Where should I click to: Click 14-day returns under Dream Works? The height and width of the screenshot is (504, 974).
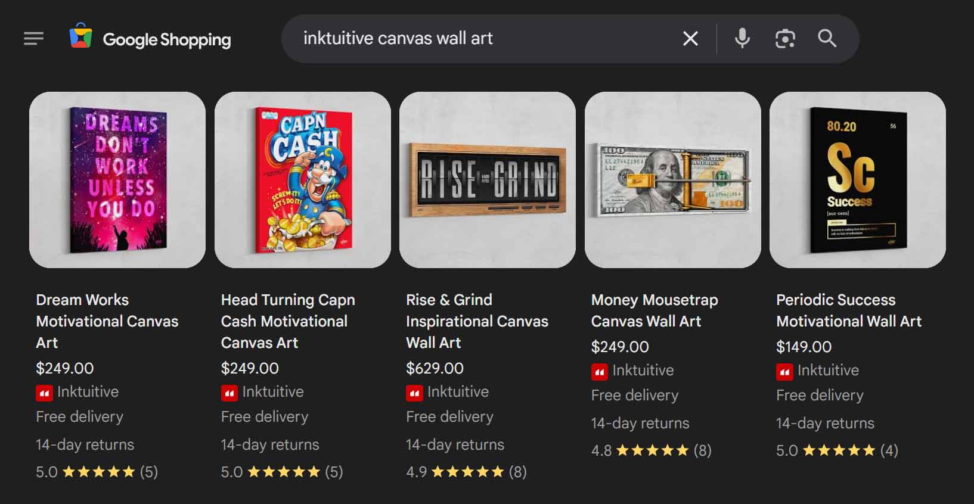85,445
